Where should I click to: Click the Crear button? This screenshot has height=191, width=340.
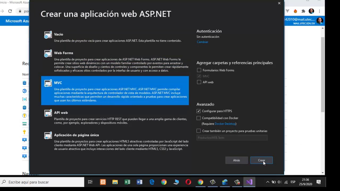coord(261,160)
